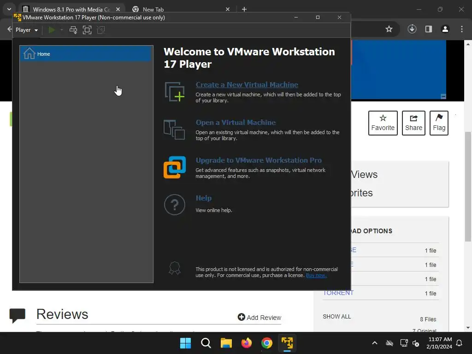Click the question mark help icon
Screen dimensions: 472x354
point(175,205)
